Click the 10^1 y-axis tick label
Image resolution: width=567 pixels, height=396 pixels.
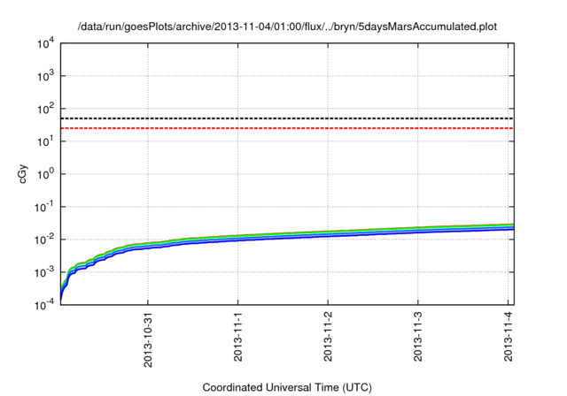[x=46, y=141]
